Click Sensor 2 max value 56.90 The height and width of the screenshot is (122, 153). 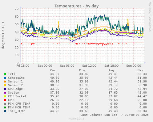tap(142, 85)
